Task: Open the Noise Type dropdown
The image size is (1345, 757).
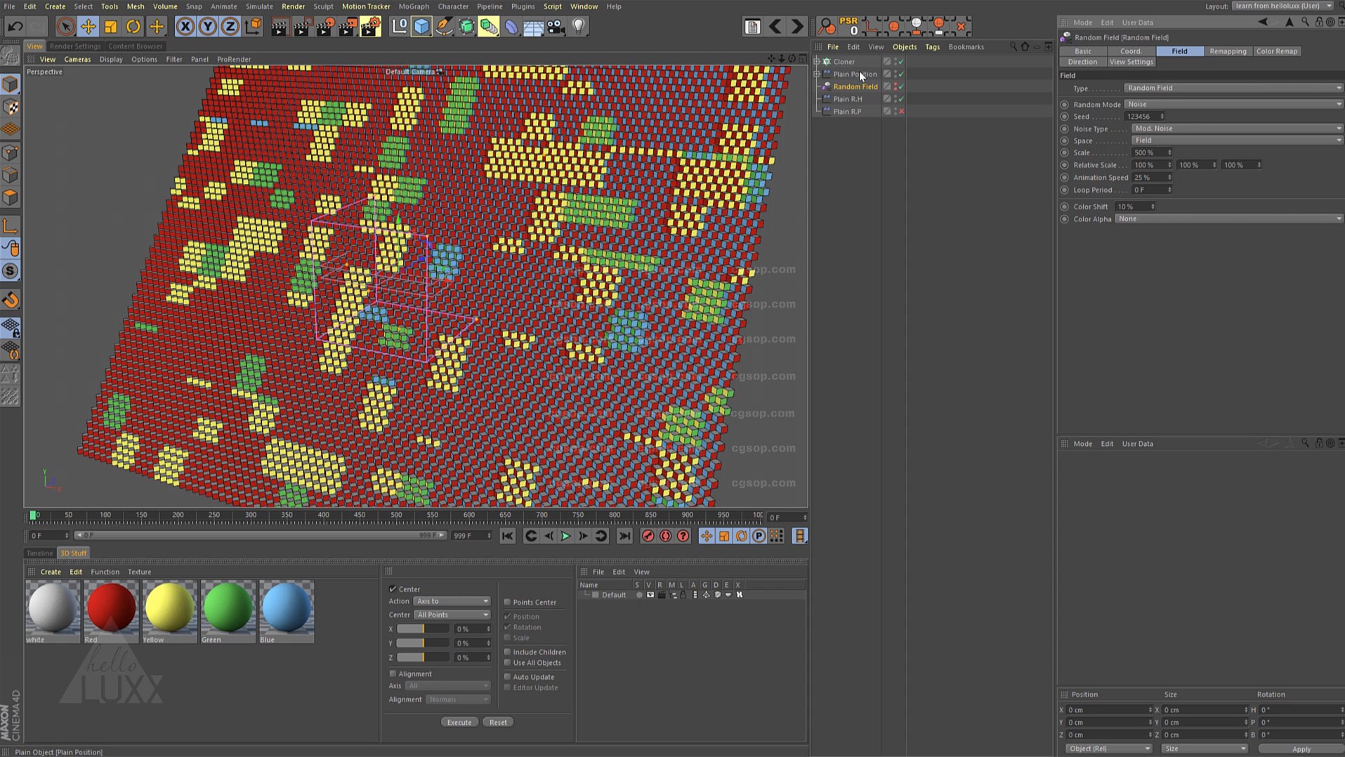Action: tap(1237, 129)
